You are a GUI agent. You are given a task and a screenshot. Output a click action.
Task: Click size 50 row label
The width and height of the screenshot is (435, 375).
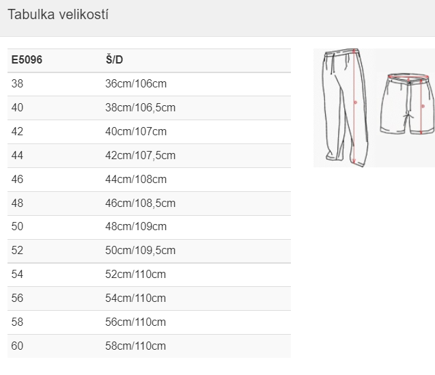coord(17,226)
